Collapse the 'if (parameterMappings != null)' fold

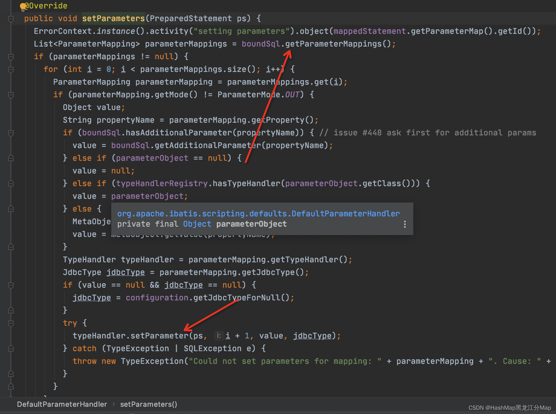coord(11,57)
